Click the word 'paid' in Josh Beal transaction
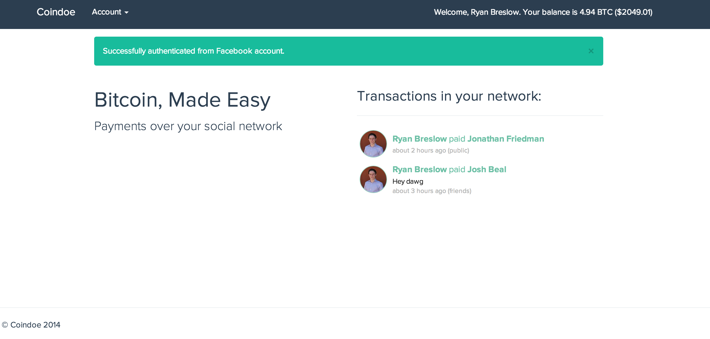 457,169
